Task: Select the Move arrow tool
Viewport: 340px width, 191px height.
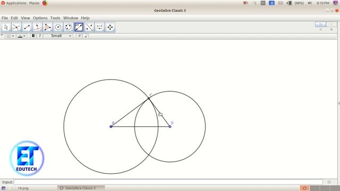Action: point(6,27)
